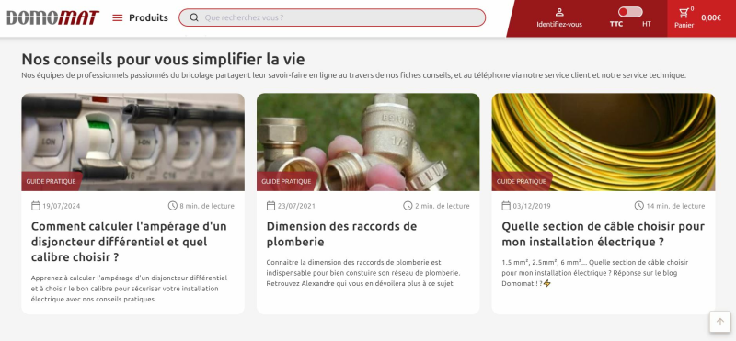Viewport: 736px width, 341px height.
Task: Click '2 min. de lecture' text
Action: (443, 206)
